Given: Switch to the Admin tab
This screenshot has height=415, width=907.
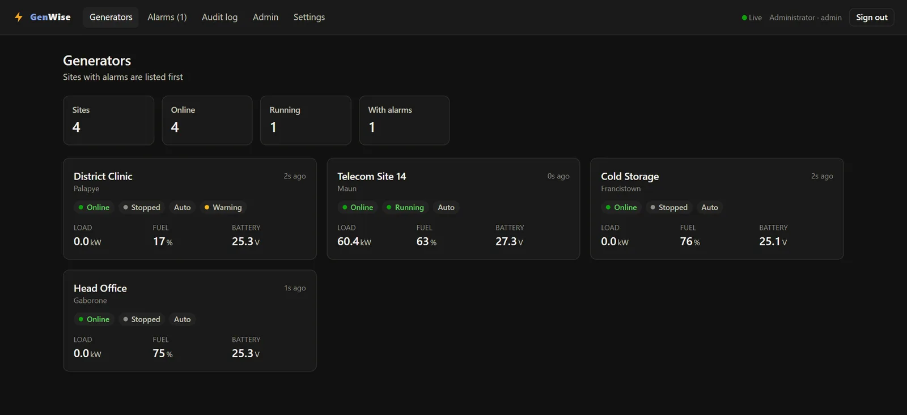Looking at the screenshot, I should click(x=266, y=17).
